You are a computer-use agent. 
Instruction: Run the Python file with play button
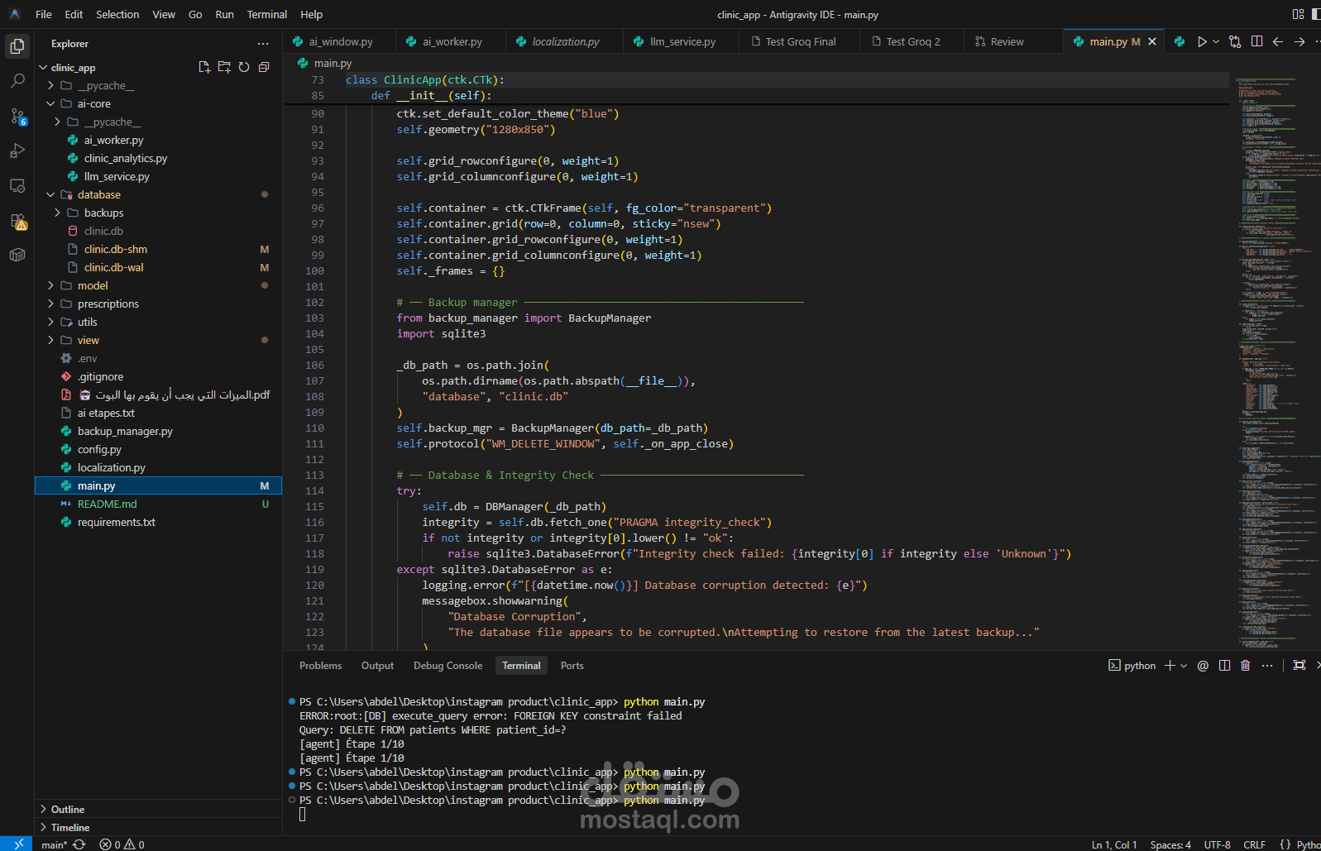point(1201,41)
